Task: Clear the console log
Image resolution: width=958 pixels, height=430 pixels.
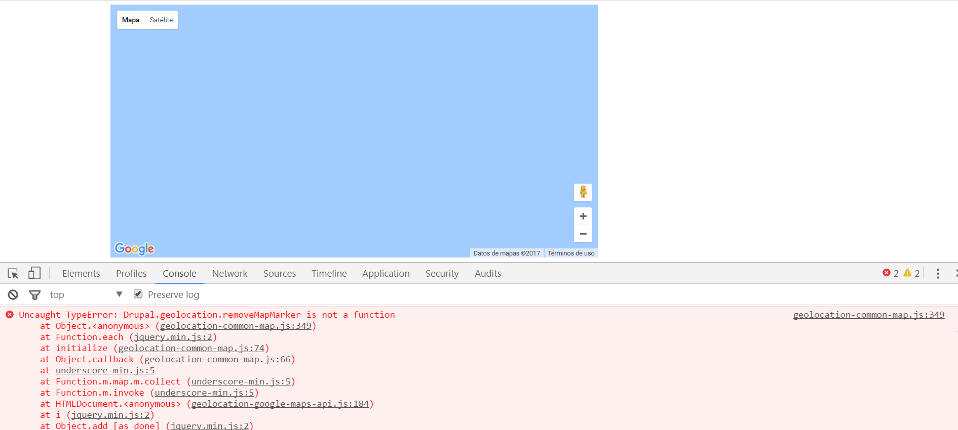Action: pyautogui.click(x=13, y=294)
